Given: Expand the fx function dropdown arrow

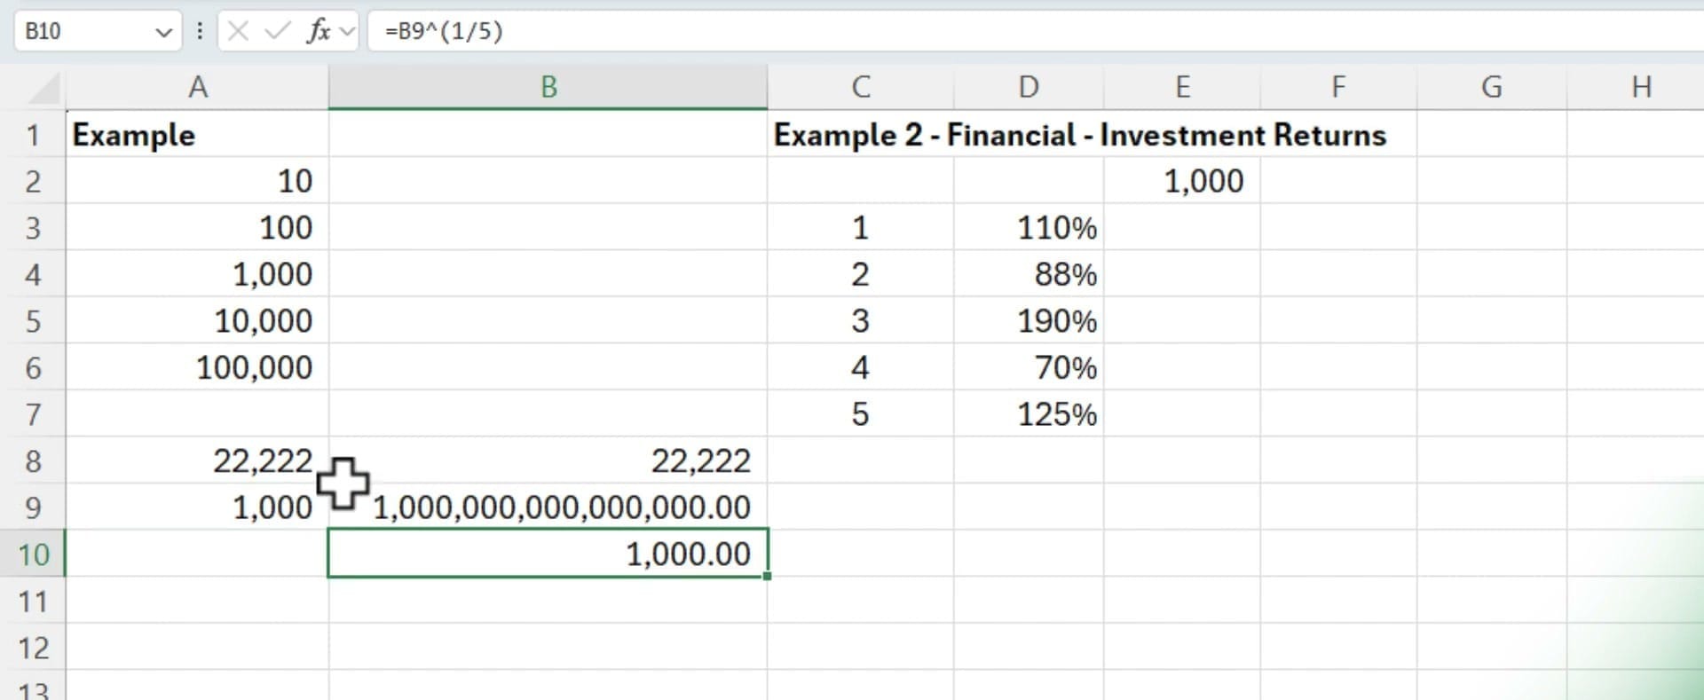Looking at the screenshot, I should pyautogui.click(x=347, y=32).
